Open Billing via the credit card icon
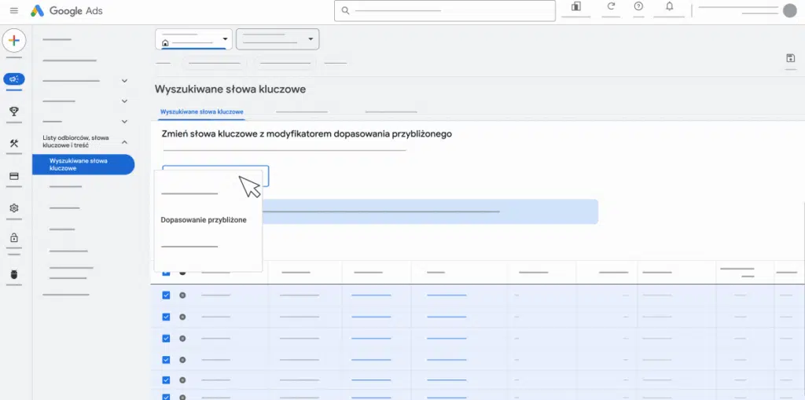The height and width of the screenshot is (400, 805). [x=14, y=176]
